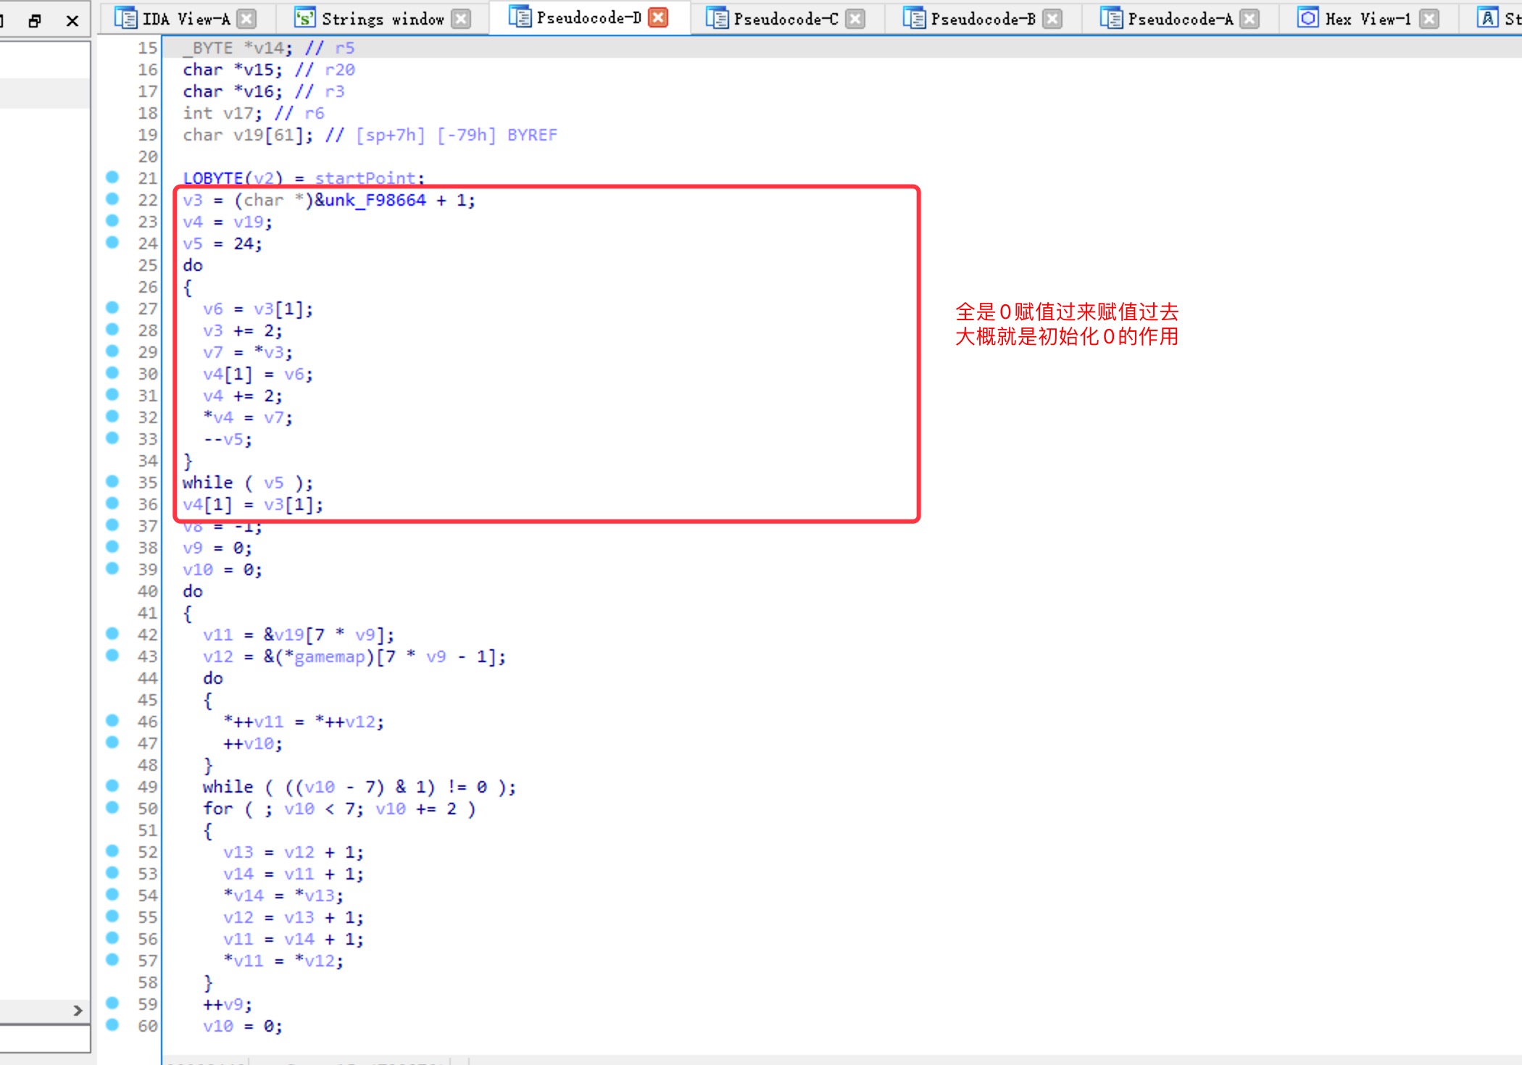
Task: Close the Hex View-1 tab
Action: coord(1429,18)
